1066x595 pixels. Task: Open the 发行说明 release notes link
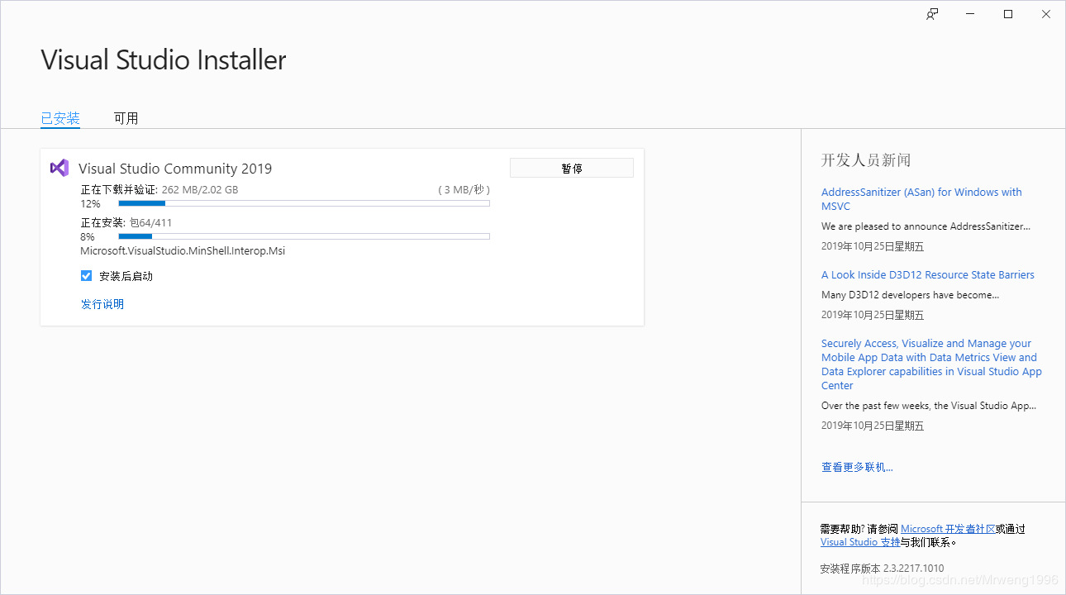coord(102,304)
